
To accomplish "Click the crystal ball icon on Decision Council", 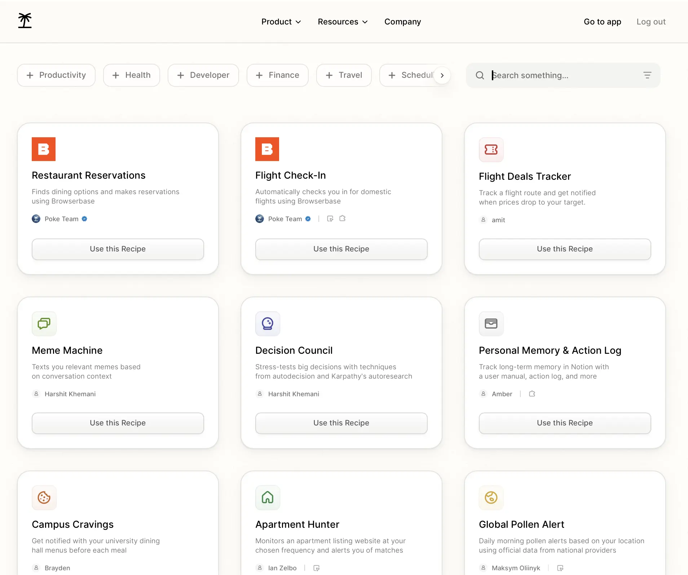I will (x=268, y=324).
